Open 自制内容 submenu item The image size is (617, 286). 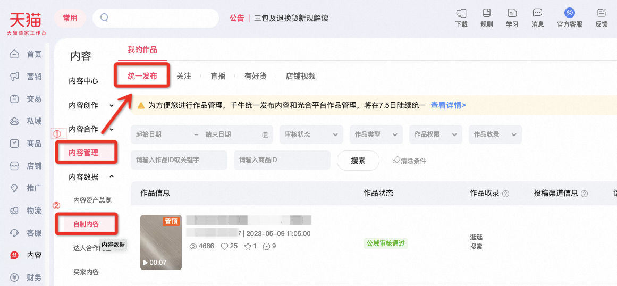(86, 224)
